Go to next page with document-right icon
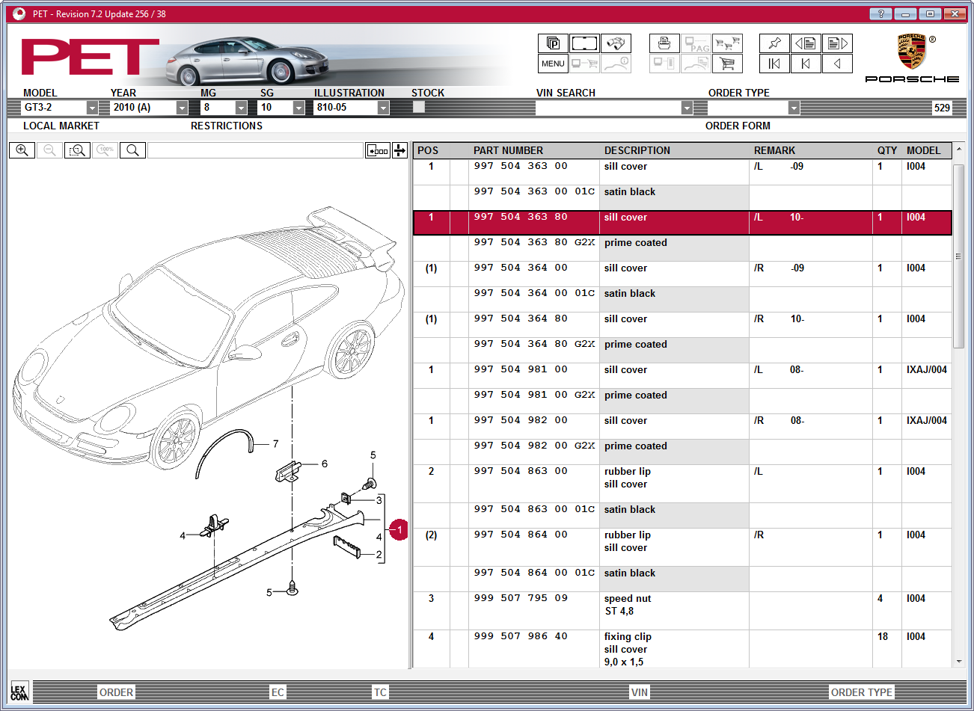The width and height of the screenshot is (974, 711). click(837, 43)
